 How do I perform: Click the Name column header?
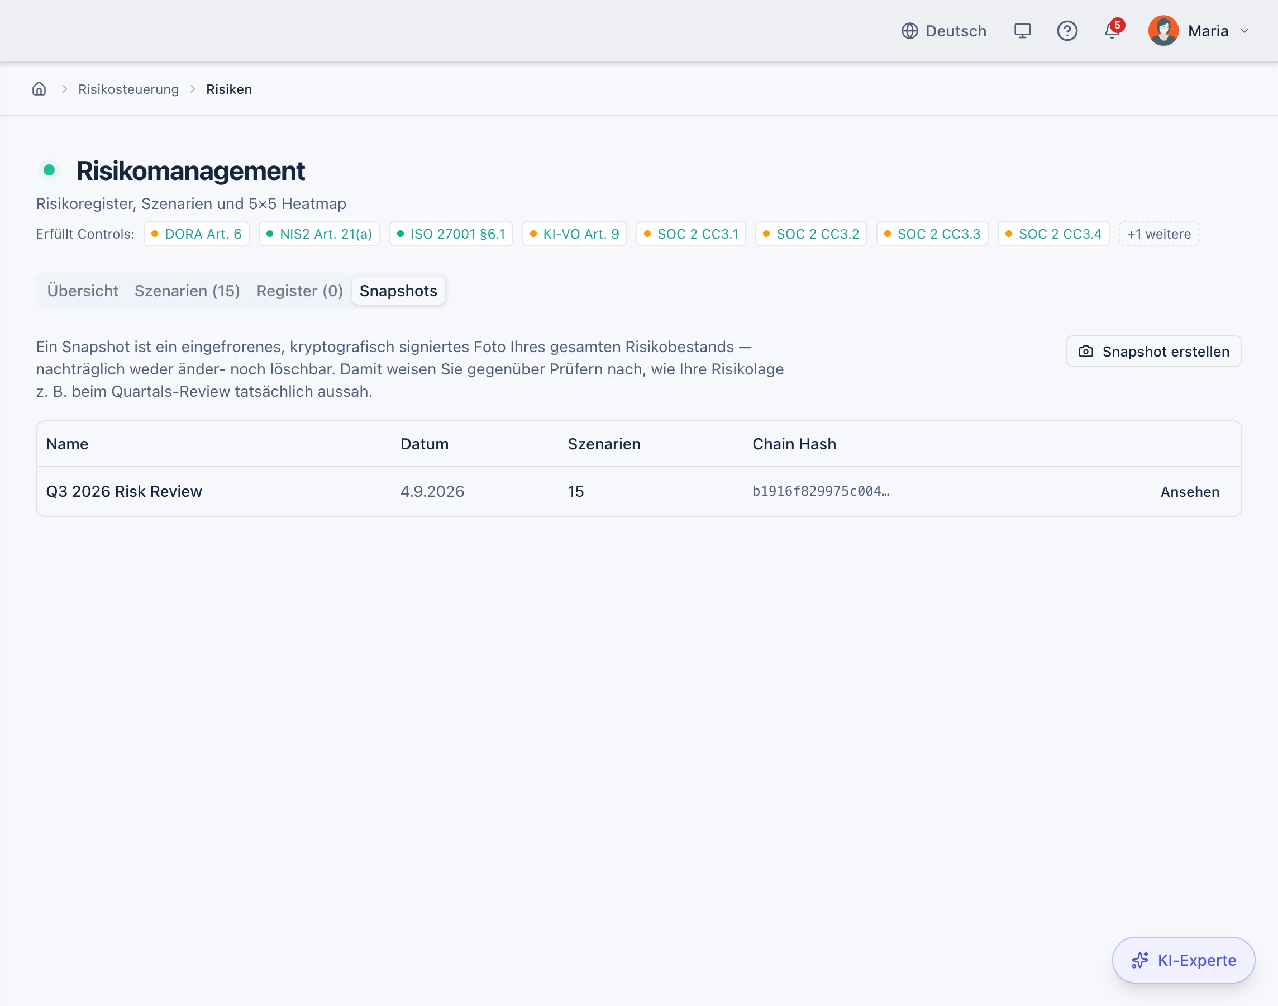67,444
